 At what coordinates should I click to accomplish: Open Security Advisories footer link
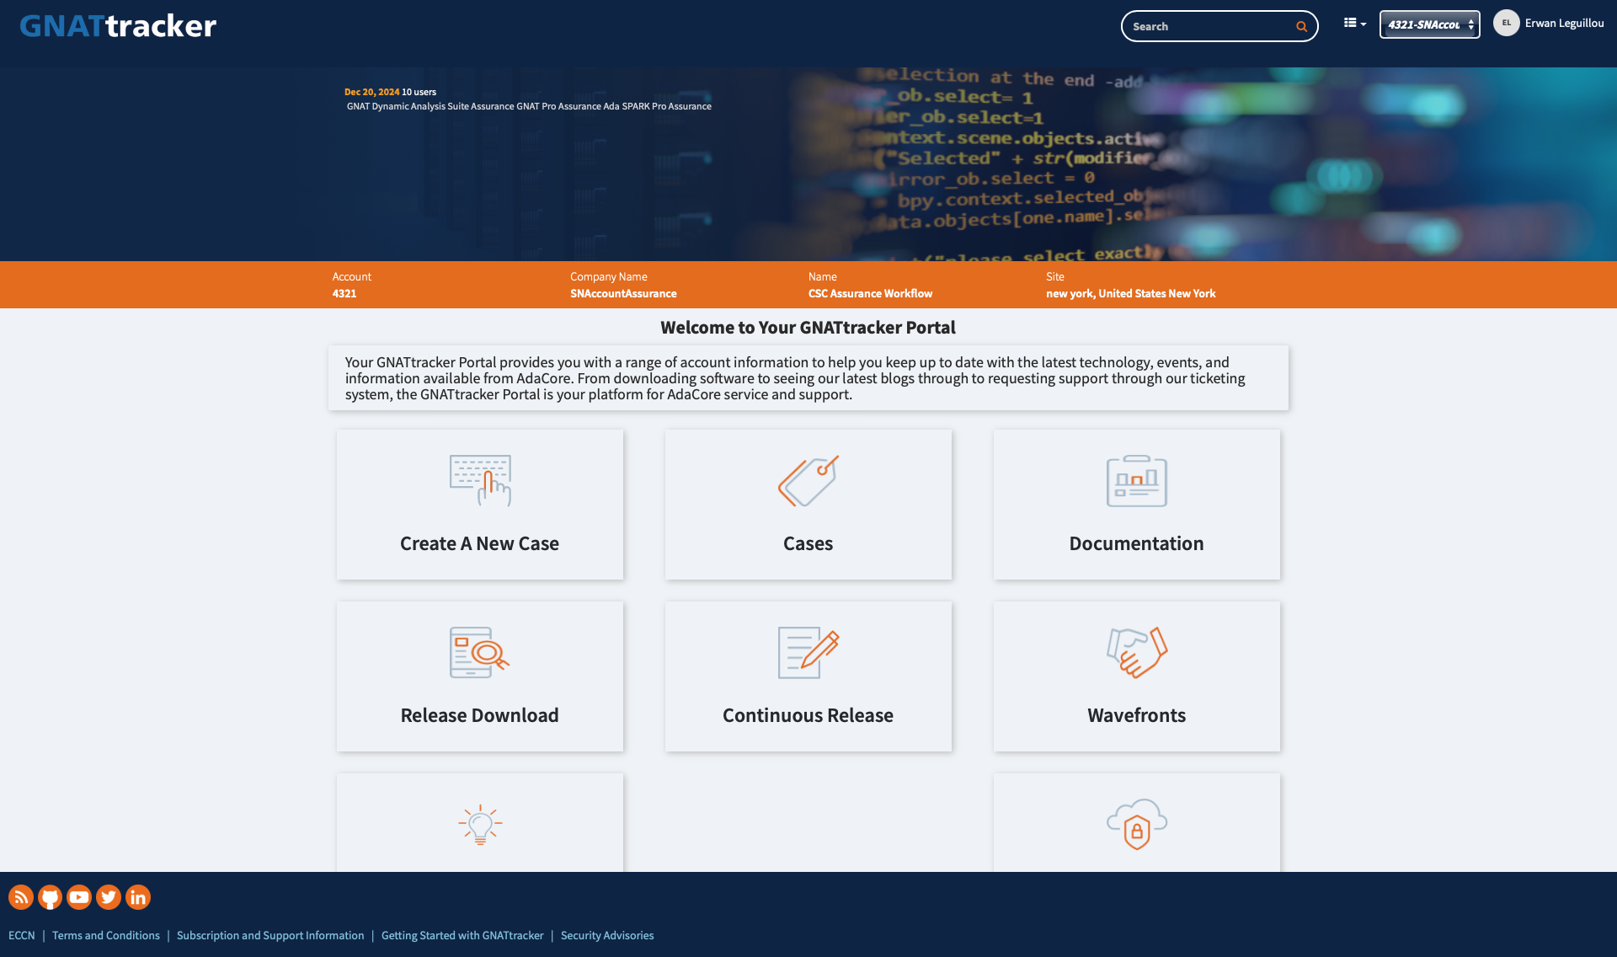coord(607,936)
